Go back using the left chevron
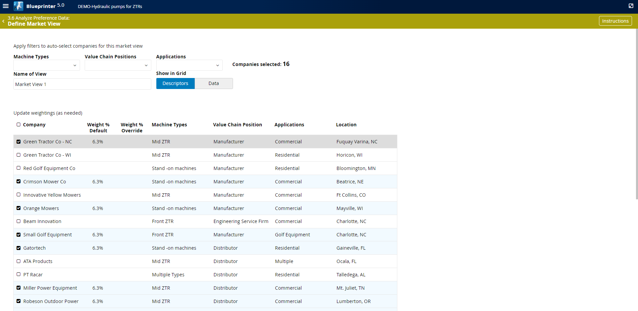The height and width of the screenshot is (311, 638). [3, 21]
